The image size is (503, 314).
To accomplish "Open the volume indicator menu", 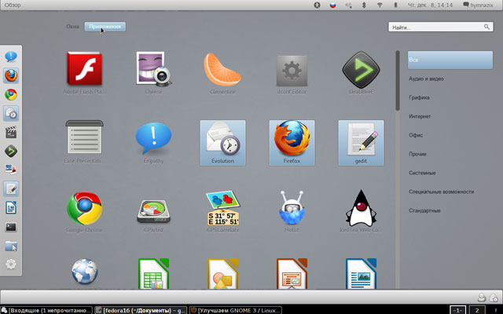I will point(348,5).
